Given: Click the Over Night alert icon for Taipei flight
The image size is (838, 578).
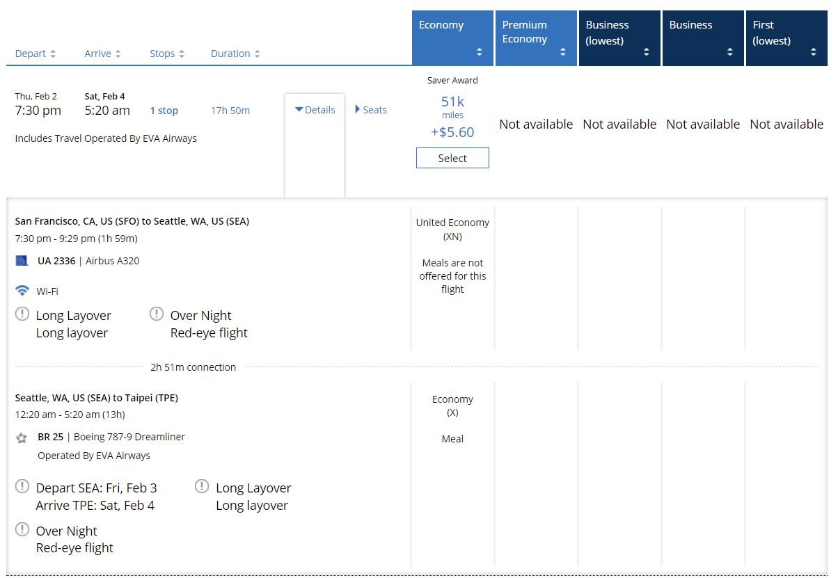Looking at the screenshot, I should pos(22,530).
